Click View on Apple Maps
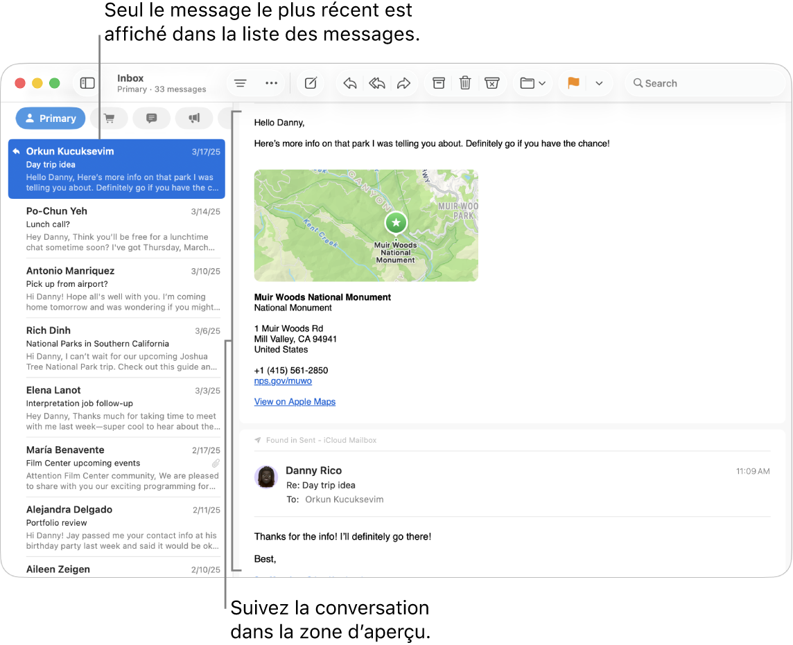 pos(295,402)
